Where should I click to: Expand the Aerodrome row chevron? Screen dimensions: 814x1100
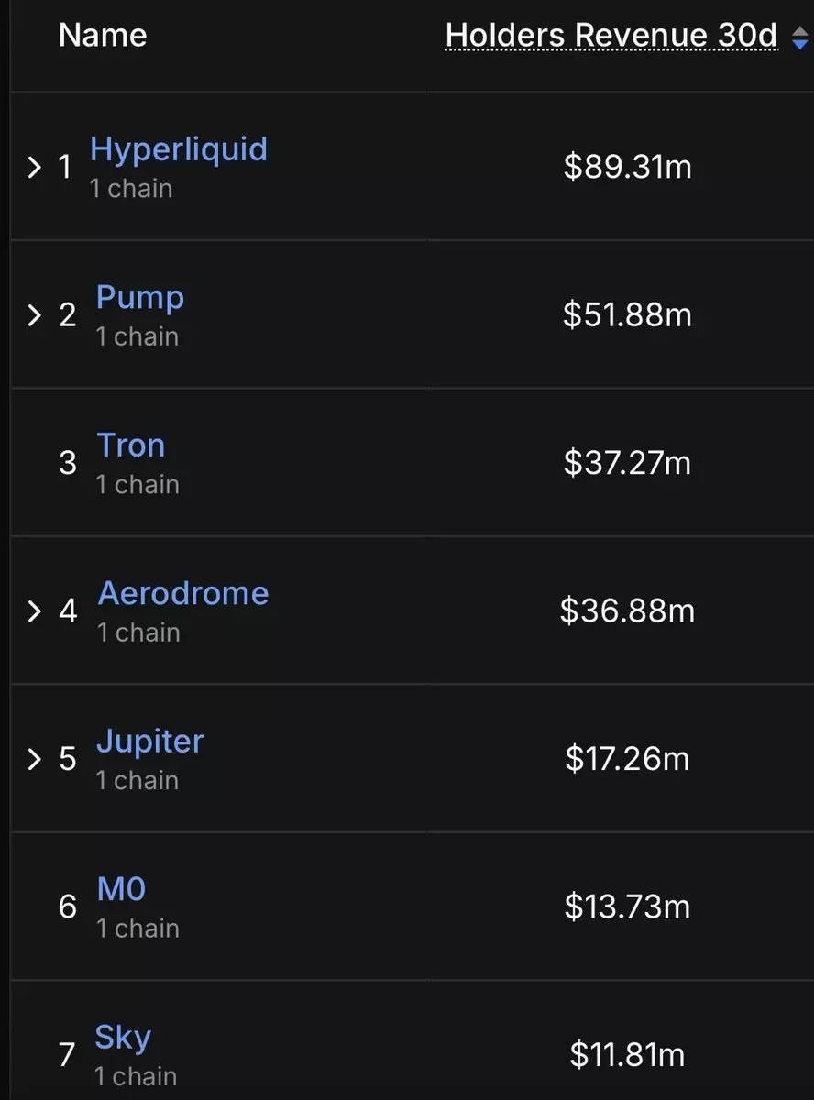tap(35, 611)
